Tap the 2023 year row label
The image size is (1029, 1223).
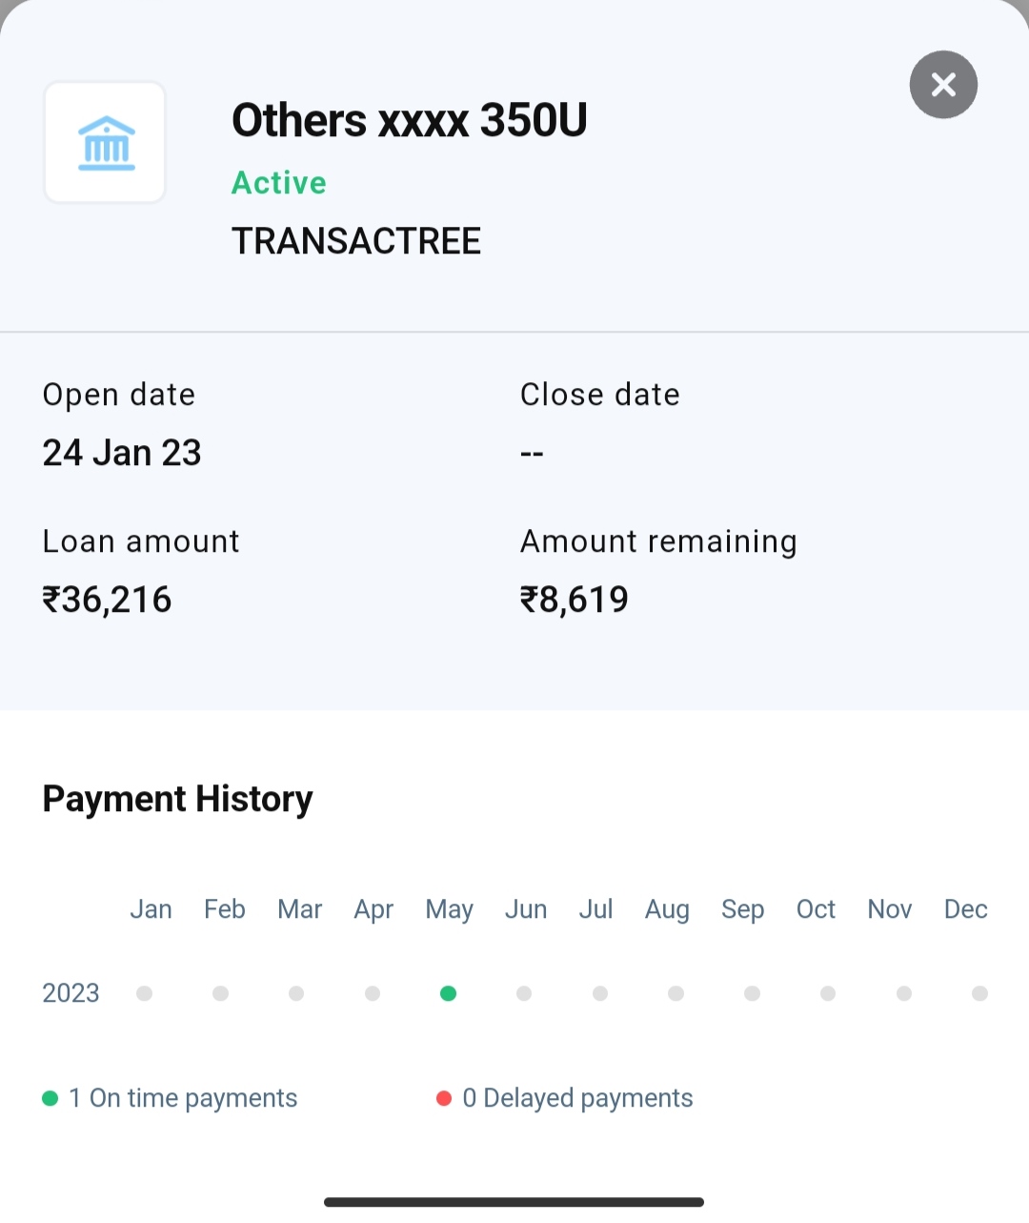[x=71, y=993]
